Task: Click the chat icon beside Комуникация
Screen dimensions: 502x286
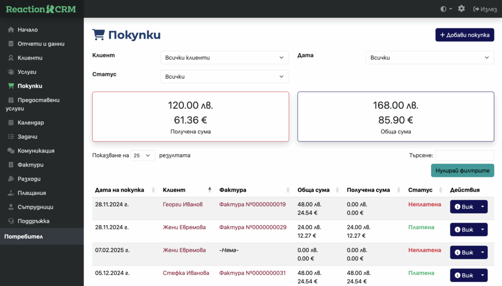Action: click(x=11, y=151)
